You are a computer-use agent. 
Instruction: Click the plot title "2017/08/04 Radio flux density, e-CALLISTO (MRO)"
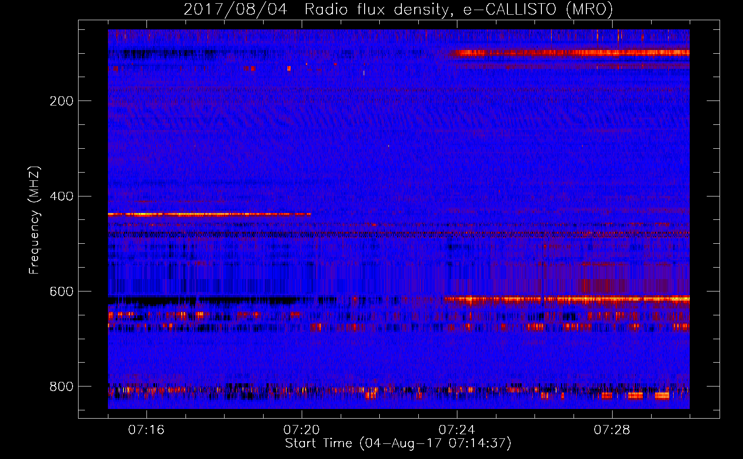pyautogui.click(x=398, y=9)
